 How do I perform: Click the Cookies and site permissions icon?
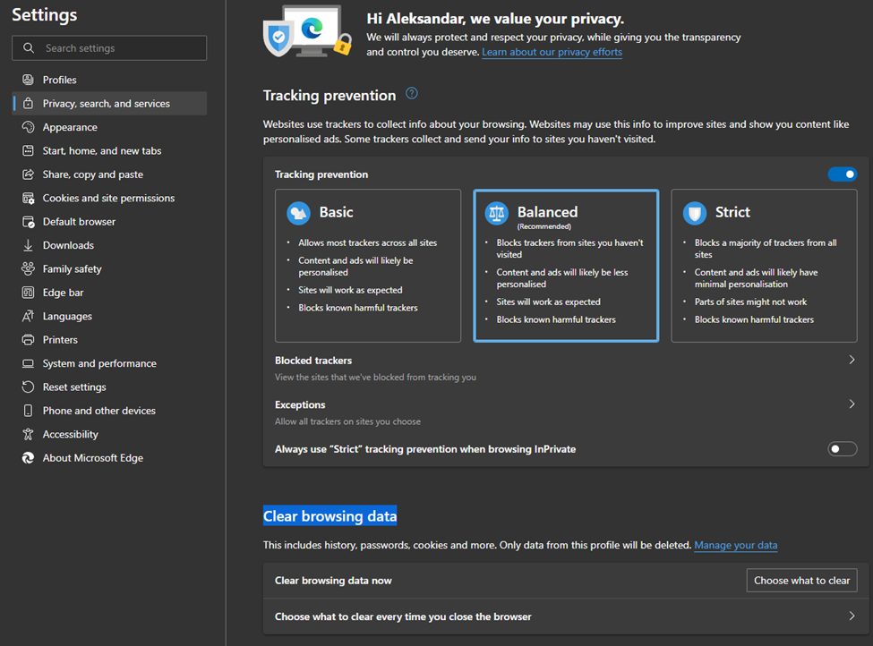(28, 198)
